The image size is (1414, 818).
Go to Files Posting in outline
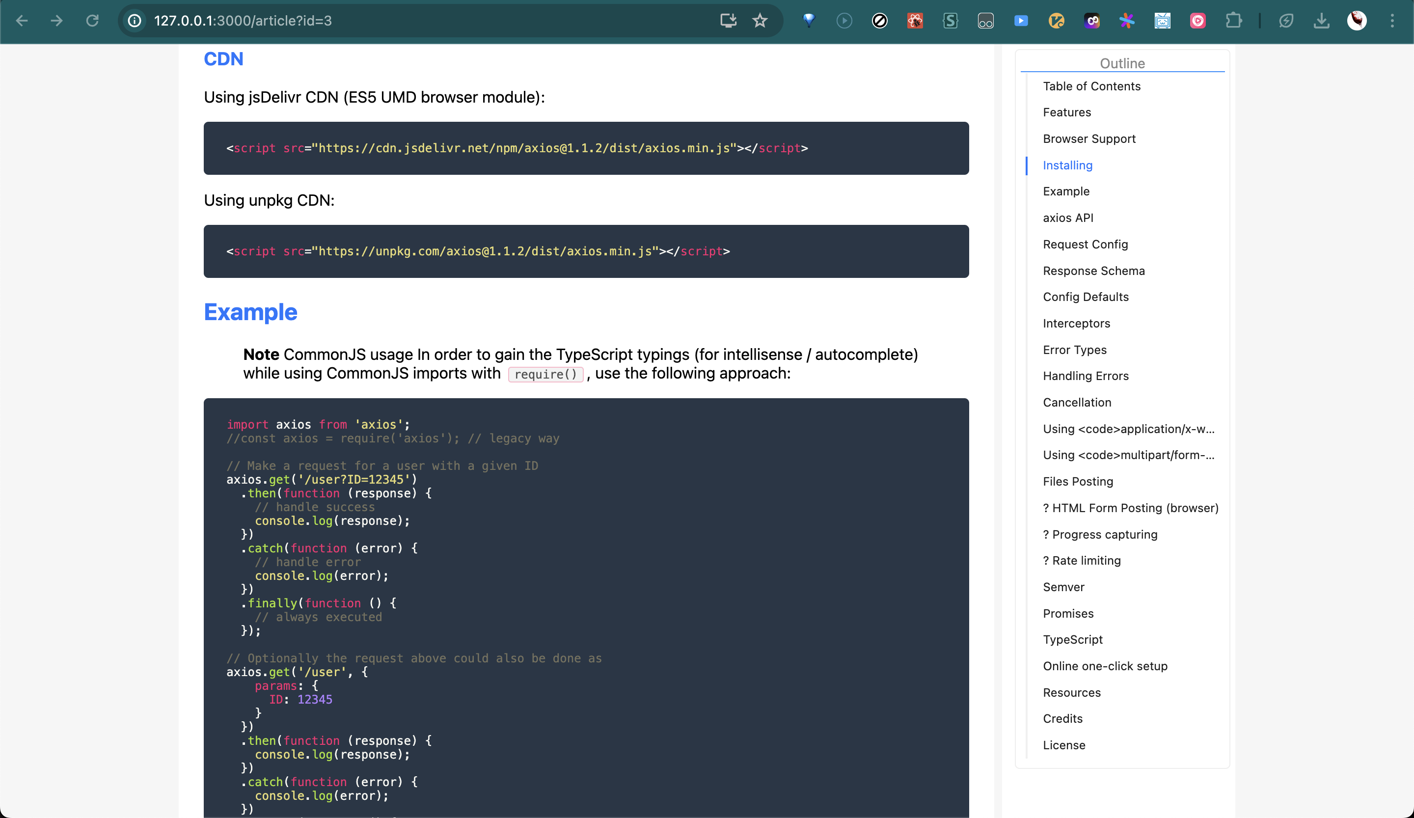[x=1078, y=481]
